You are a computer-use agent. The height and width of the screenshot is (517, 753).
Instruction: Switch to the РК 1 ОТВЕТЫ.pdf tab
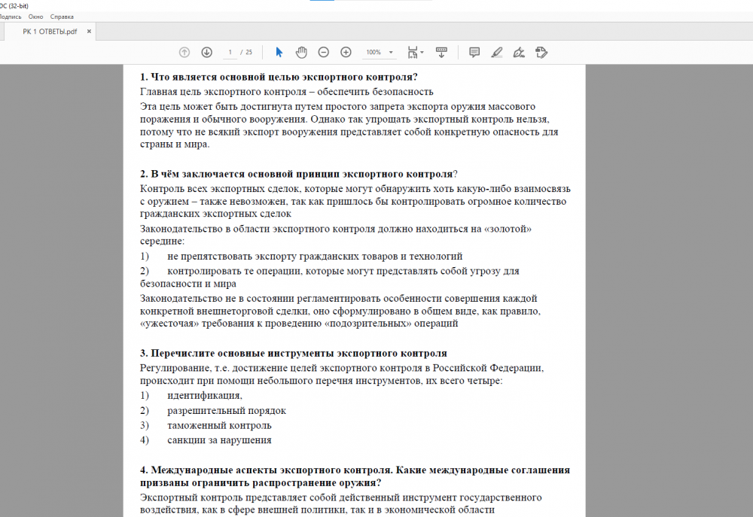50,32
